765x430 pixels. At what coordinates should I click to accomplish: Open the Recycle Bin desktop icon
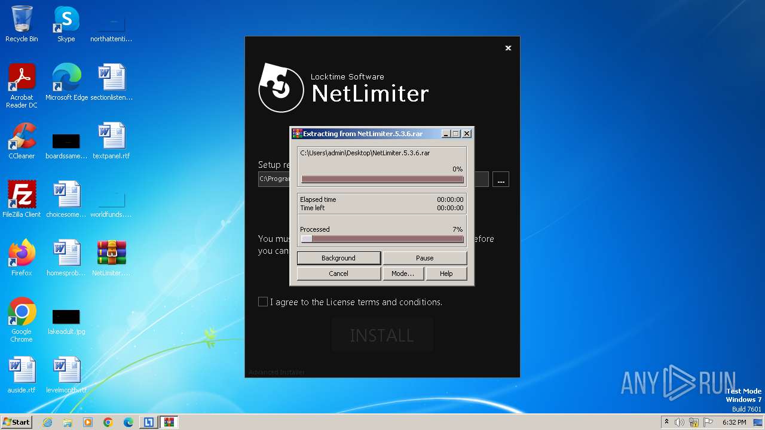(22, 24)
